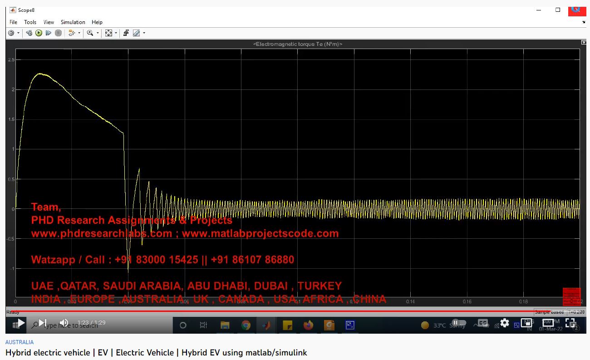The image size is (590, 360).
Task: Open the blue app icon after PowerPoint
Action: tap(350, 325)
